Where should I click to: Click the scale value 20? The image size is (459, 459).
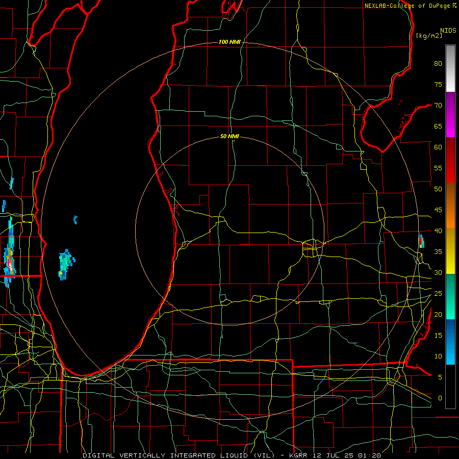[438, 314]
